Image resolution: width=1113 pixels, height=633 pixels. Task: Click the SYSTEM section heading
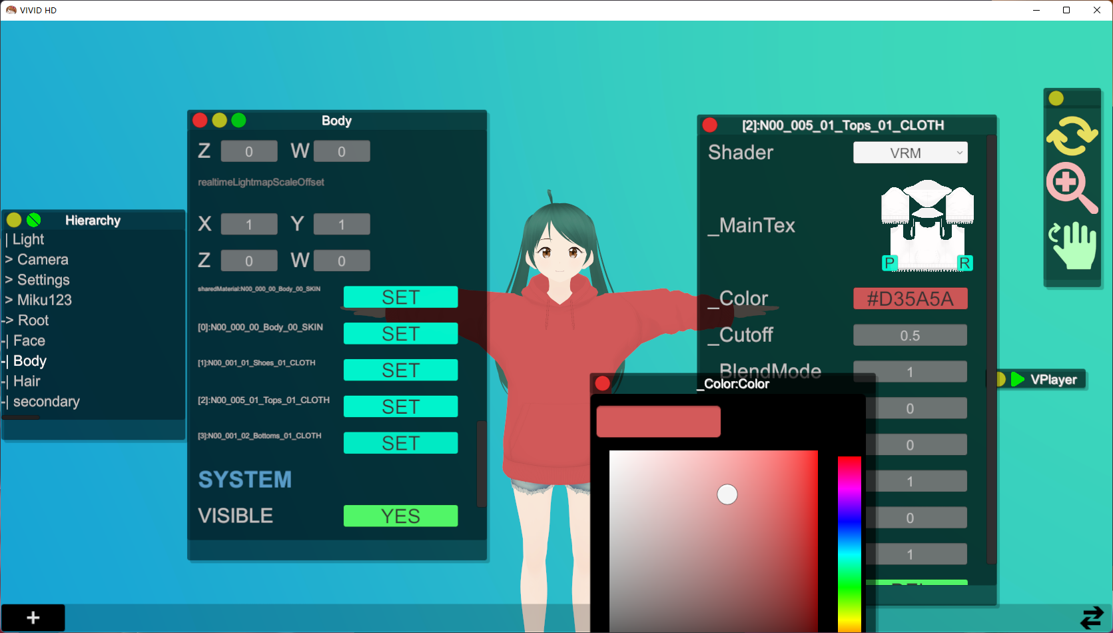[x=245, y=480]
